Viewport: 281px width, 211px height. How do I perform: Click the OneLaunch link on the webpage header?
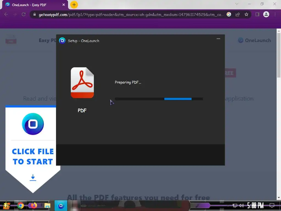click(254, 40)
